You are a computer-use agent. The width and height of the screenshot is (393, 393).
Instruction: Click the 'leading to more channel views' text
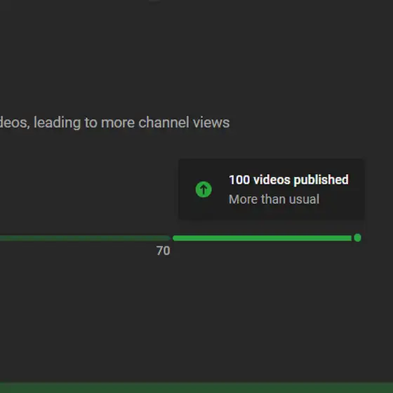point(132,123)
